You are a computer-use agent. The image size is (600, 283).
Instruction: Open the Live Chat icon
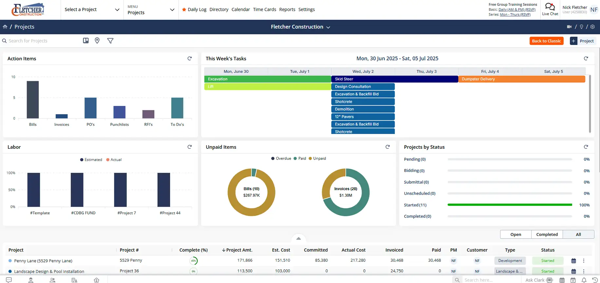coord(550,9)
